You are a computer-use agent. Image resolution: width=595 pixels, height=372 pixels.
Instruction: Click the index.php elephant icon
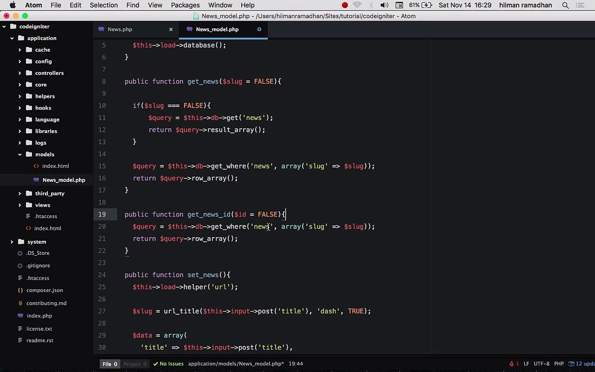21,316
